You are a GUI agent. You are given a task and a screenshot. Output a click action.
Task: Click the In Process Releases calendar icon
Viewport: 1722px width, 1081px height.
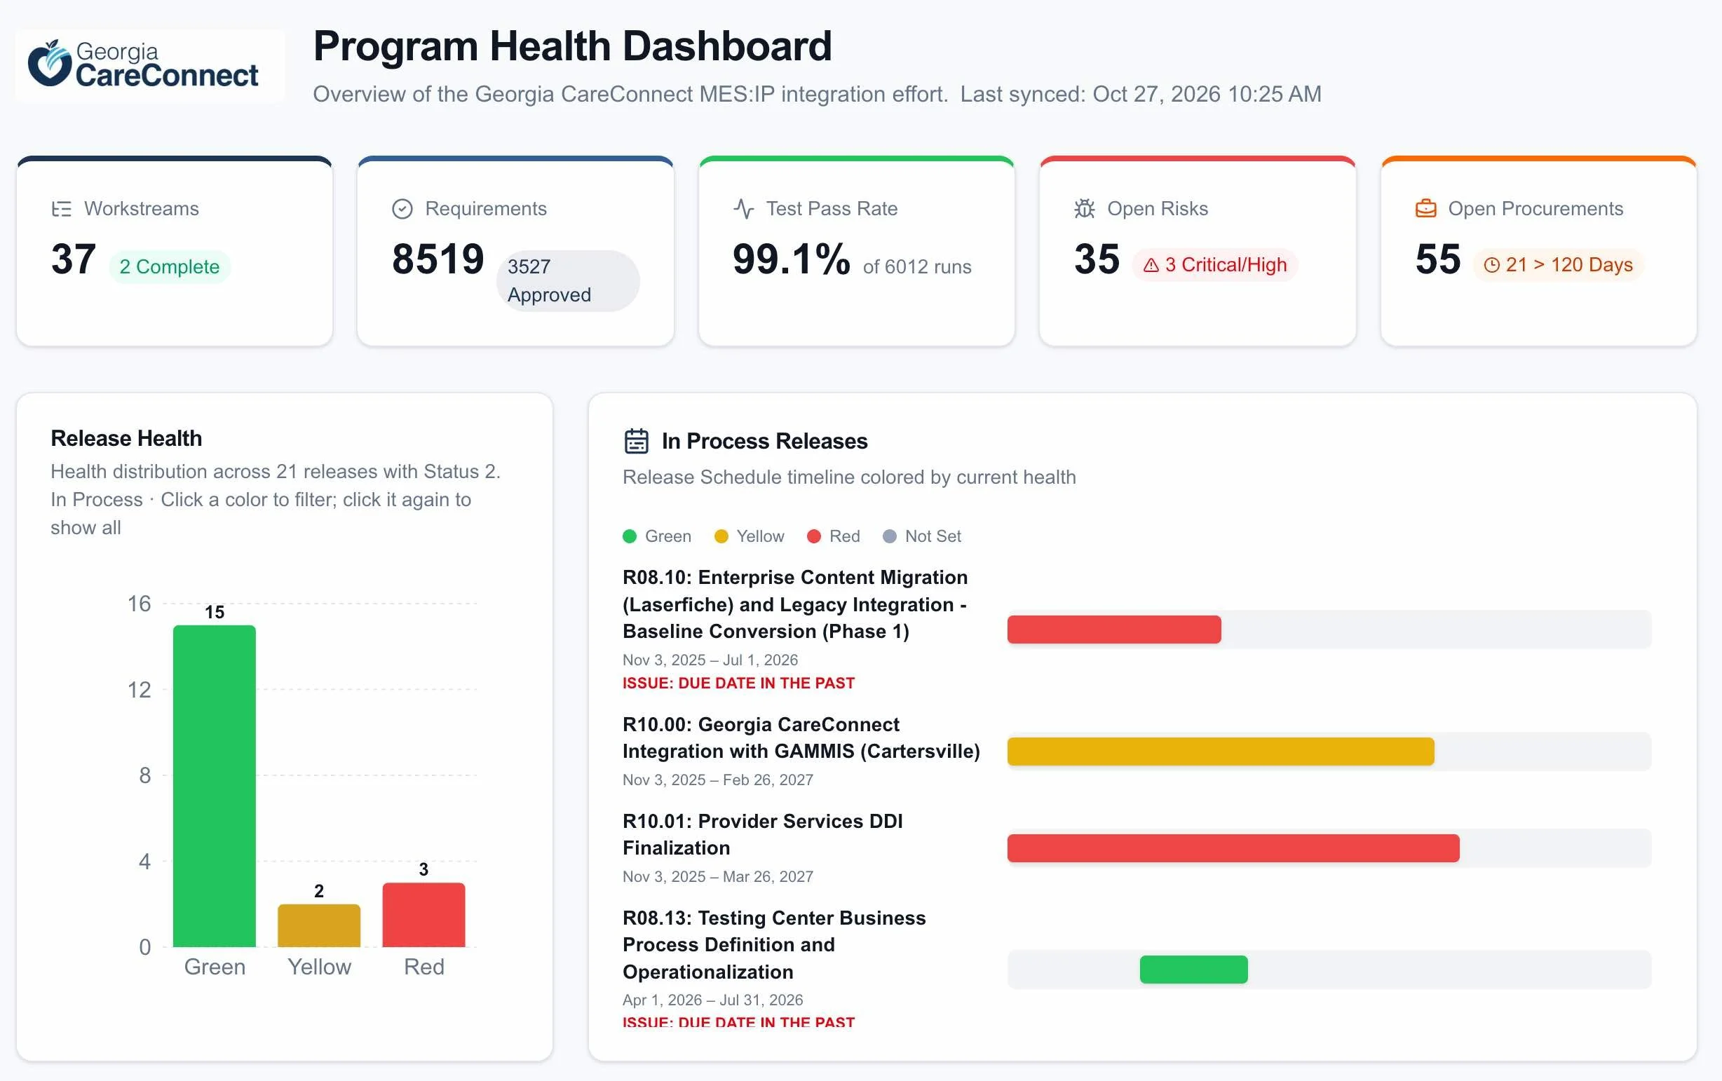(636, 441)
